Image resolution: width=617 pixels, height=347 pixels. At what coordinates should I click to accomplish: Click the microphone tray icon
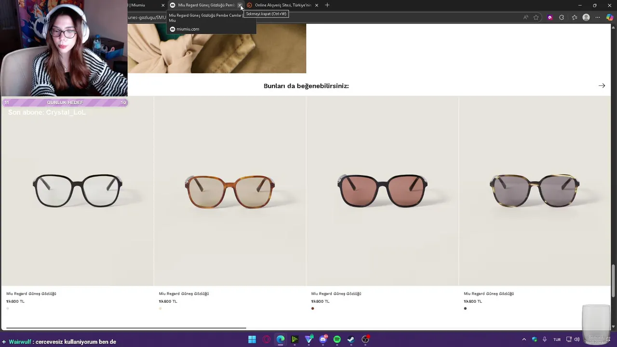pos(545,340)
